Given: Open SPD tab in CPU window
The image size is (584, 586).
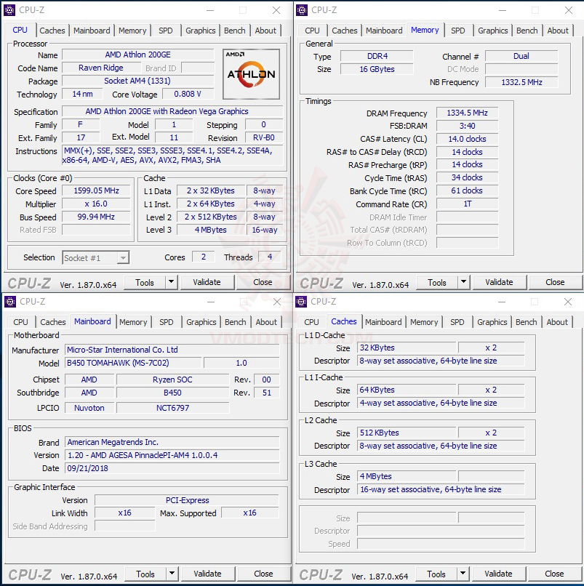Looking at the screenshot, I should click(x=166, y=31).
